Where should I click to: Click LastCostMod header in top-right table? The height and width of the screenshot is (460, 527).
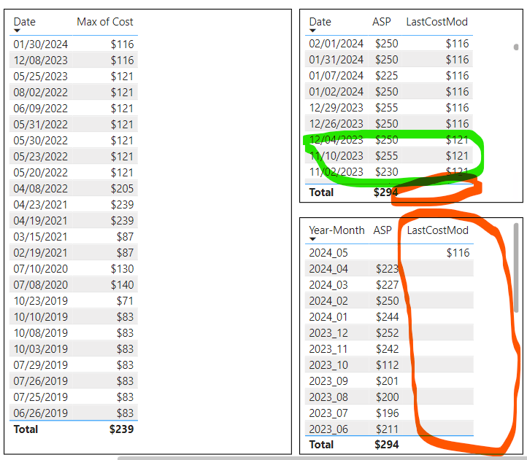click(437, 22)
